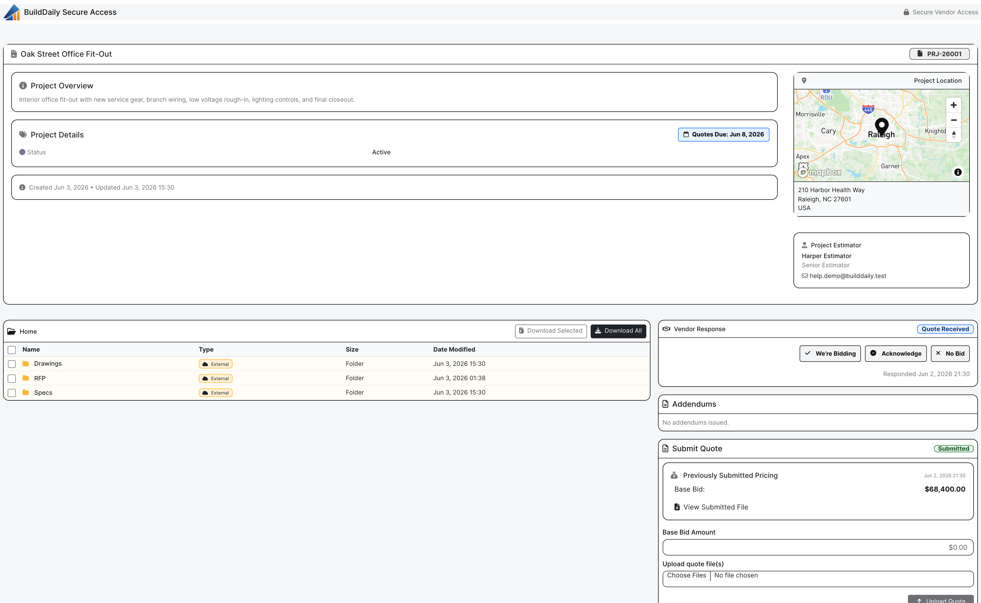Click the Home breadcrumb
Image resolution: width=981 pixels, height=603 pixels.
click(28, 331)
